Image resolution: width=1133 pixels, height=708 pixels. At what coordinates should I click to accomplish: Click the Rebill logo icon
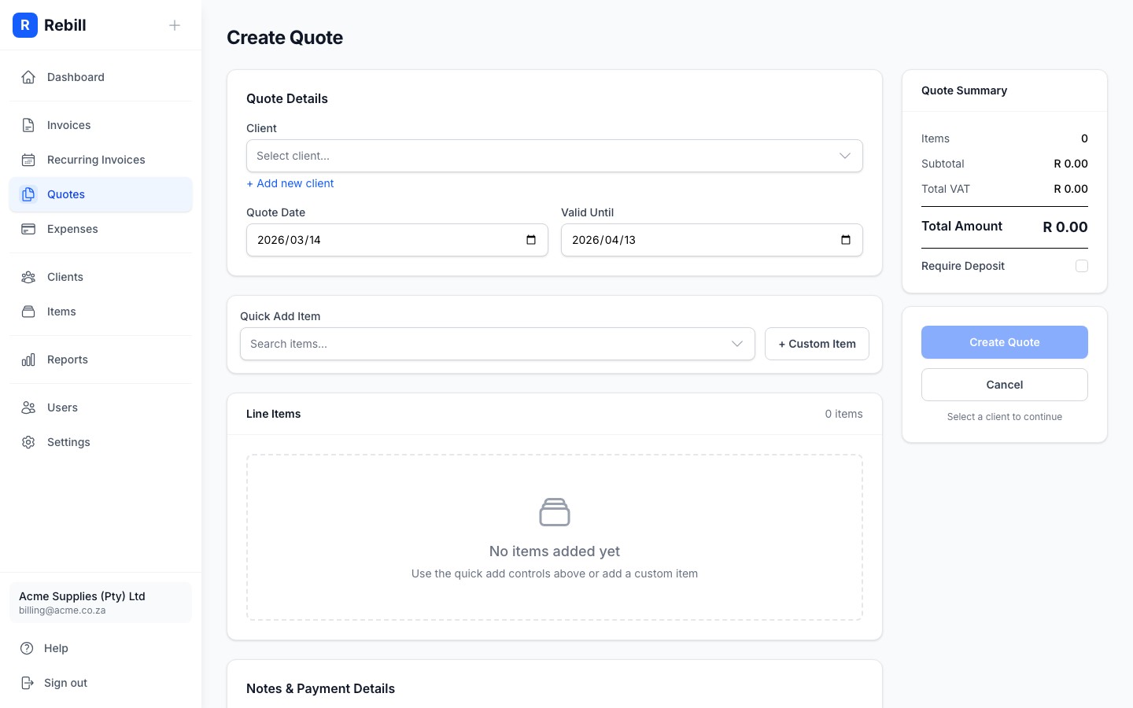pos(25,25)
